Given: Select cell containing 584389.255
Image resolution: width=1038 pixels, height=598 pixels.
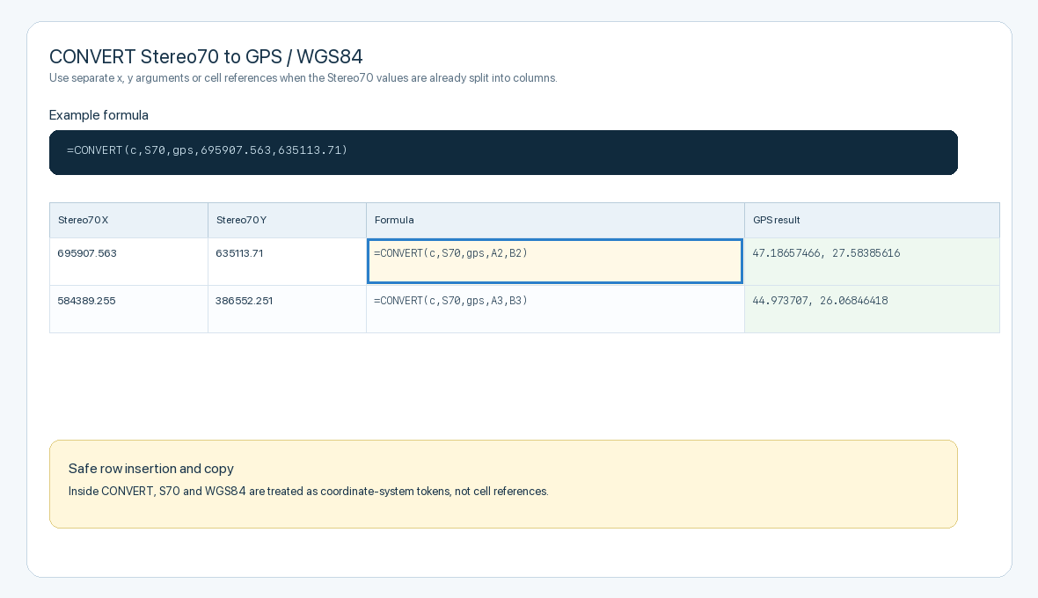Looking at the screenshot, I should coord(128,310).
